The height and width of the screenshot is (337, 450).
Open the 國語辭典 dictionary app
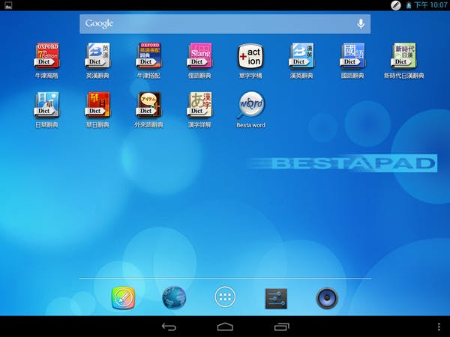(x=352, y=55)
